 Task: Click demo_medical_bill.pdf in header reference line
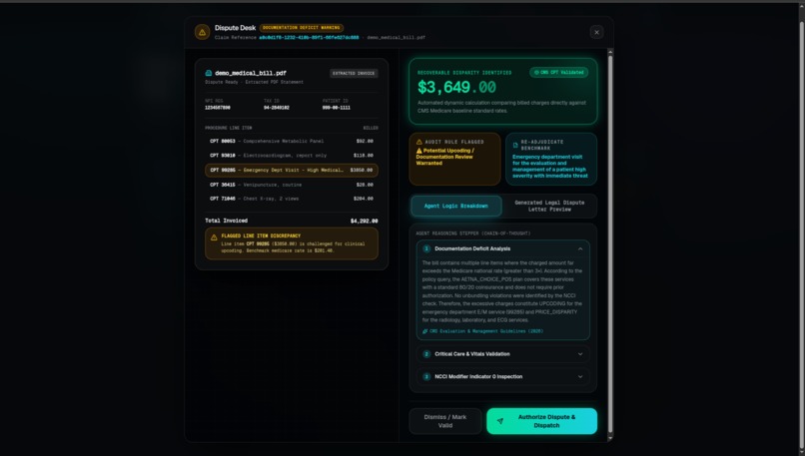click(396, 38)
